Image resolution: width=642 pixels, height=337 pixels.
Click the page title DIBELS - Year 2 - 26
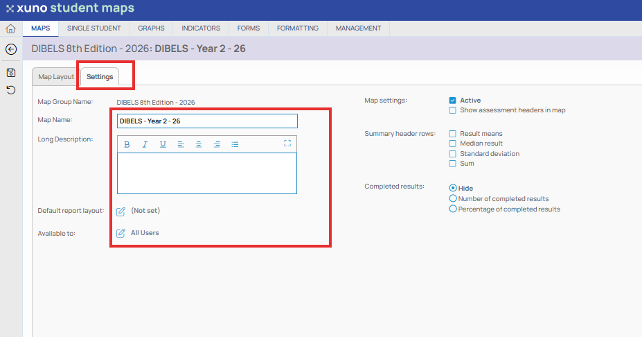coord(200,49)
